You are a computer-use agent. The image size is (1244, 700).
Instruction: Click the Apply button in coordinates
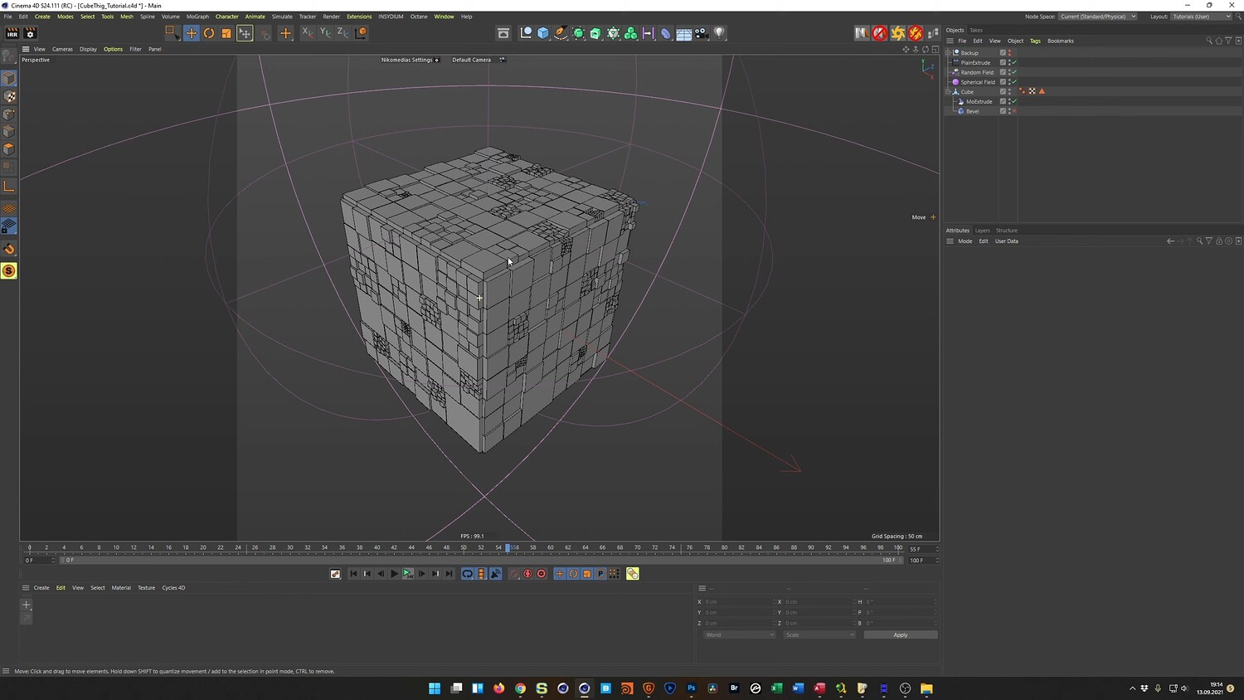(x=901, y=635)
